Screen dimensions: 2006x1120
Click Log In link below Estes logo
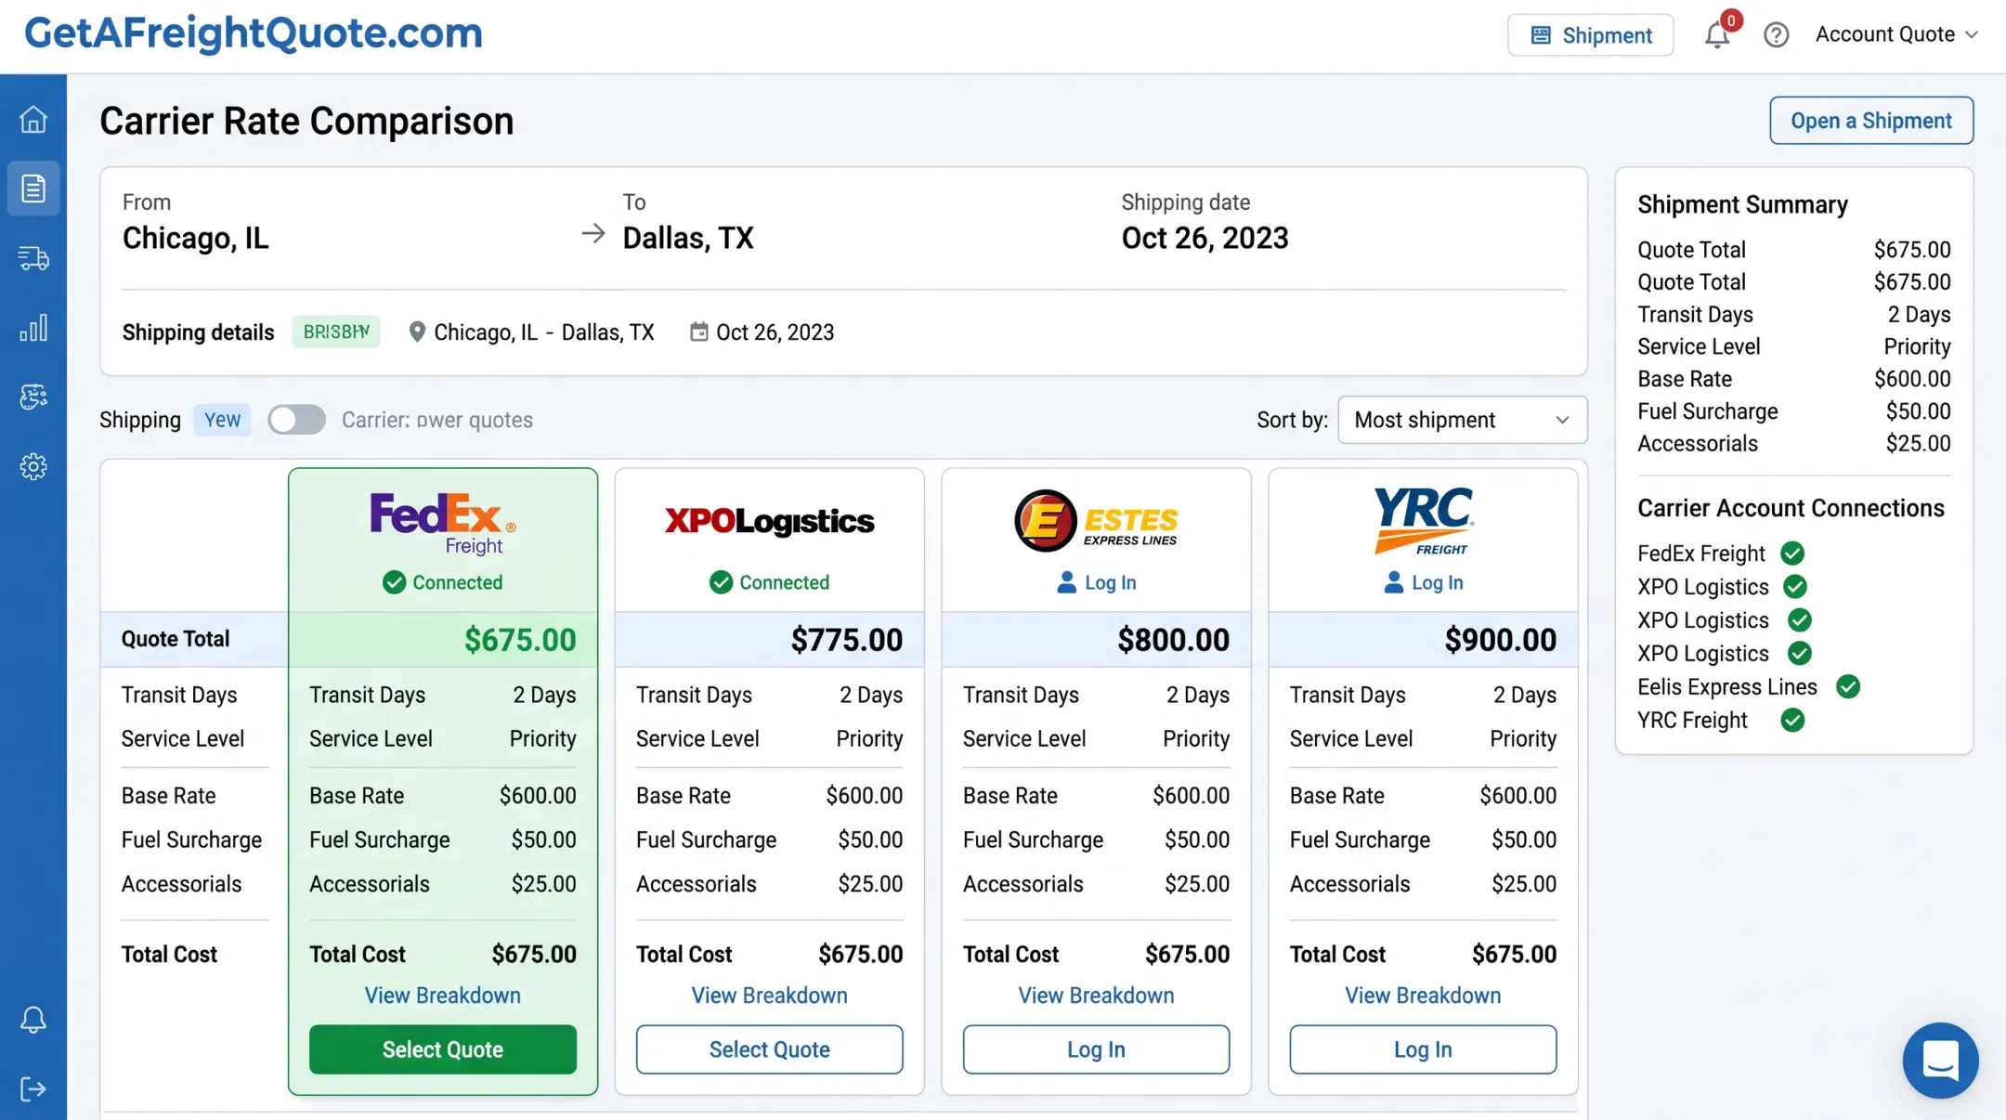click(1096, 582)
